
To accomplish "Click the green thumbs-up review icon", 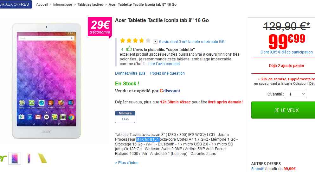I will tap(129, 49).
